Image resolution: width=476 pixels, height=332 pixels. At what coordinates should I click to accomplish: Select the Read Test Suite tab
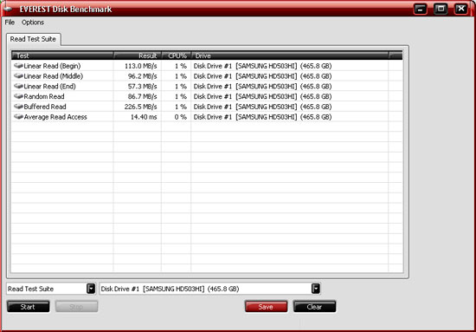(x=33, y=39)
